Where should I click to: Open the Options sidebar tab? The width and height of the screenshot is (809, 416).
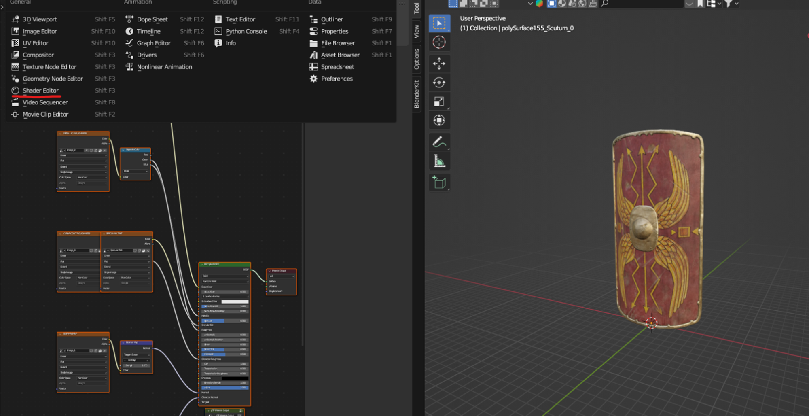click(x=416, y=59)
